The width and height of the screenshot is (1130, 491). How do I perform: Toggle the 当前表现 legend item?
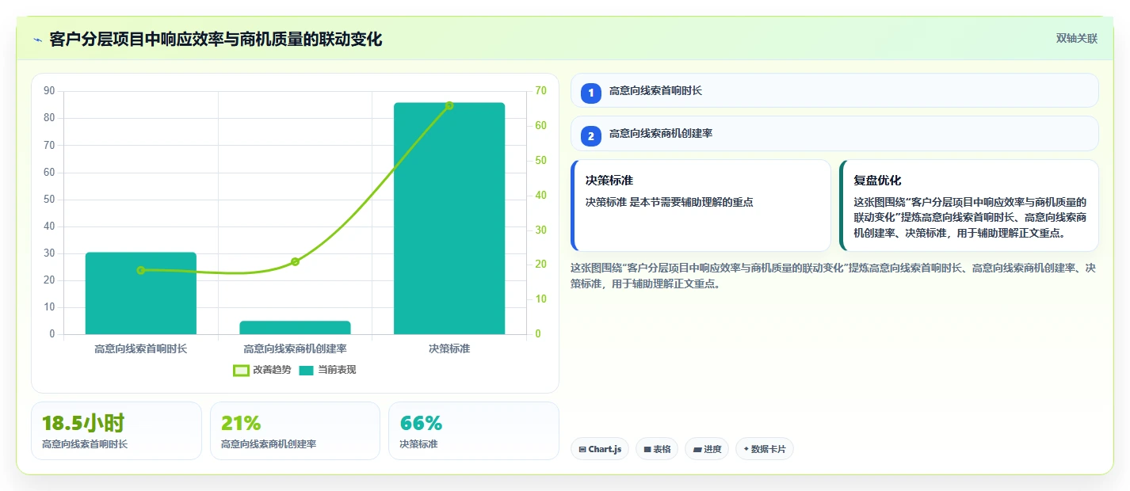[x=327, y=370]
